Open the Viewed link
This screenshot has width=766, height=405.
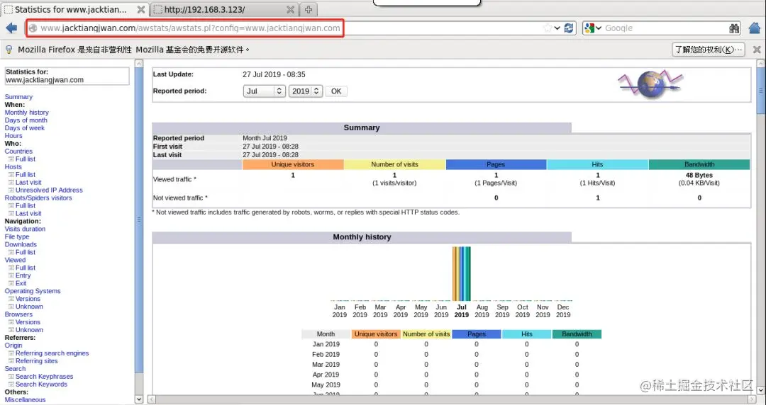[15, 261]
